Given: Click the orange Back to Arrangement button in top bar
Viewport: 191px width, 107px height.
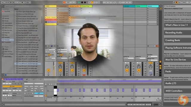Looking at the screenshot, I should [64, 2].
